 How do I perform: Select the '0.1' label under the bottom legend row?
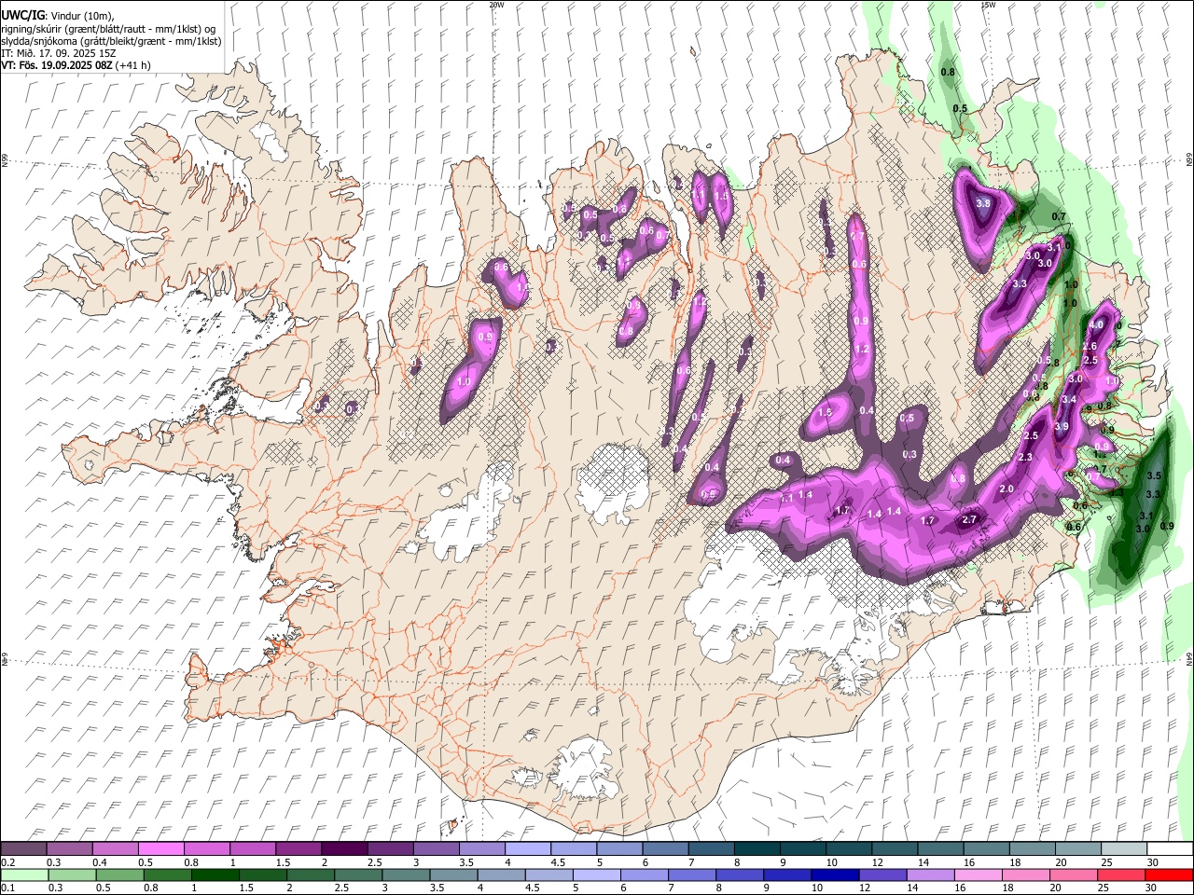click(7, 888)
